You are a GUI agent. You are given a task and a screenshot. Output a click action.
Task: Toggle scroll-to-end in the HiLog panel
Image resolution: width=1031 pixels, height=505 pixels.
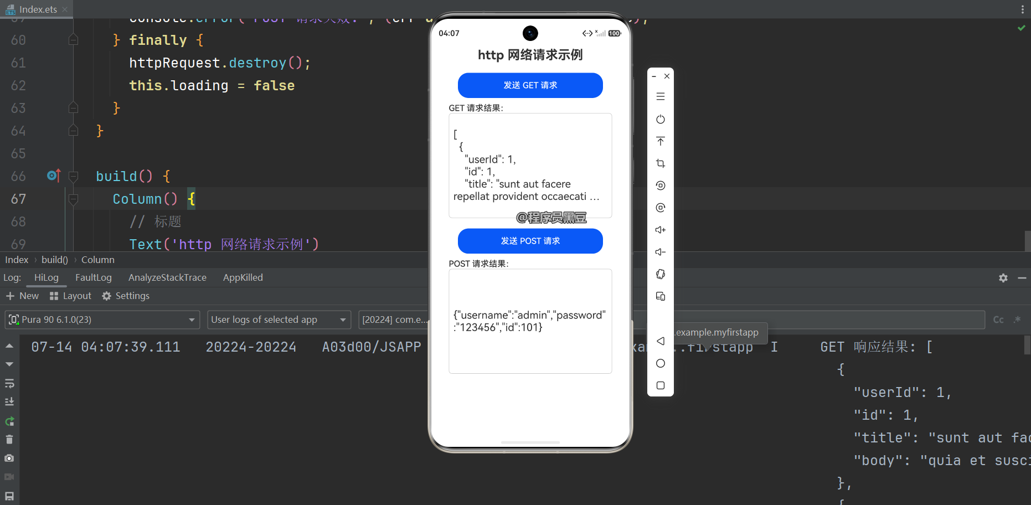coord(9,402)
